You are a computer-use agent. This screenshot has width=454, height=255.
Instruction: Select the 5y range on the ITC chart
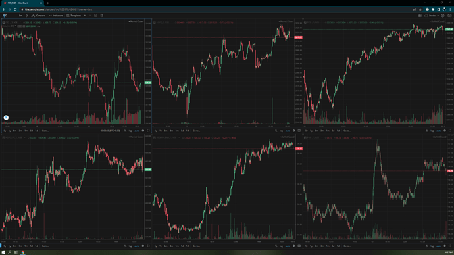click(5, 131)
